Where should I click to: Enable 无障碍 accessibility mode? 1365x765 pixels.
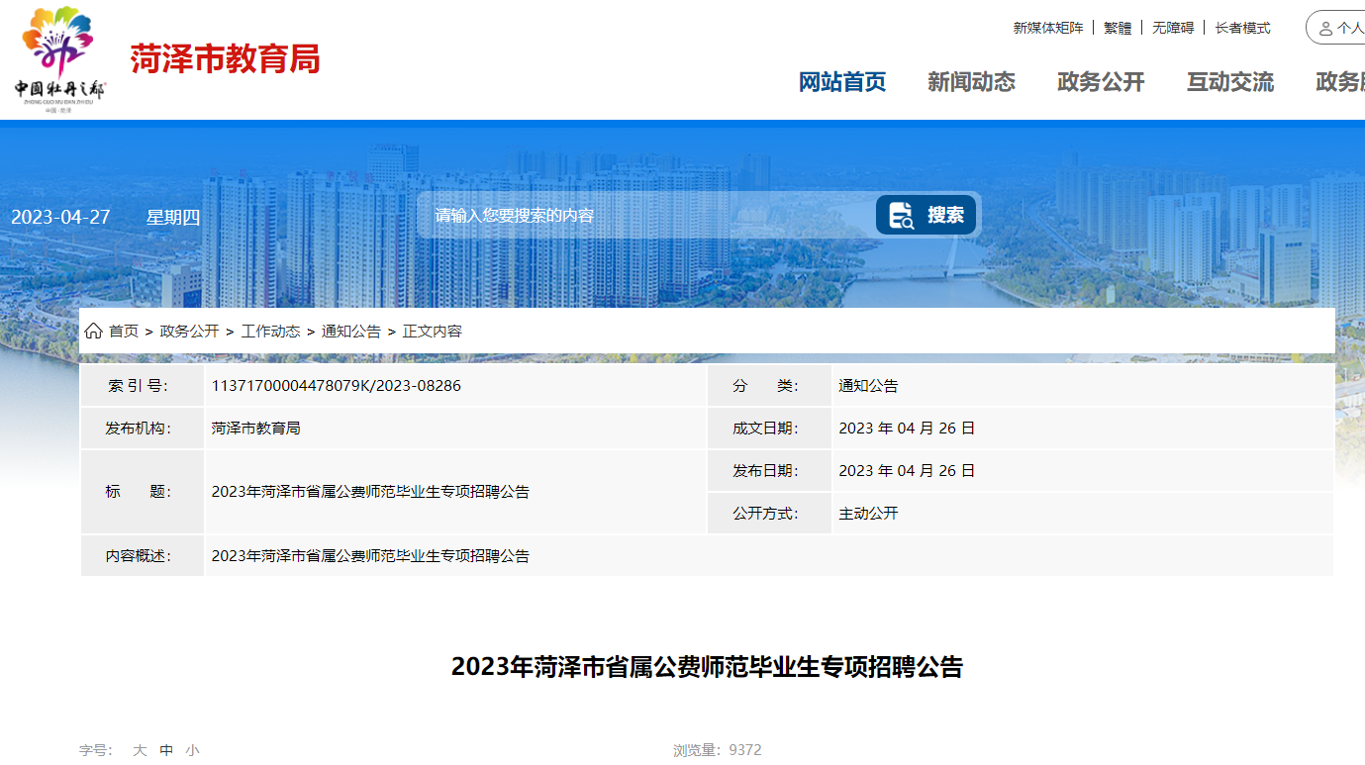pyautogui.click(x=1173, y=28)
